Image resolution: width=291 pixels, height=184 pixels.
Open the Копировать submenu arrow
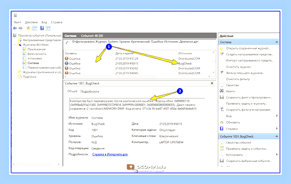tap(277, 154)
